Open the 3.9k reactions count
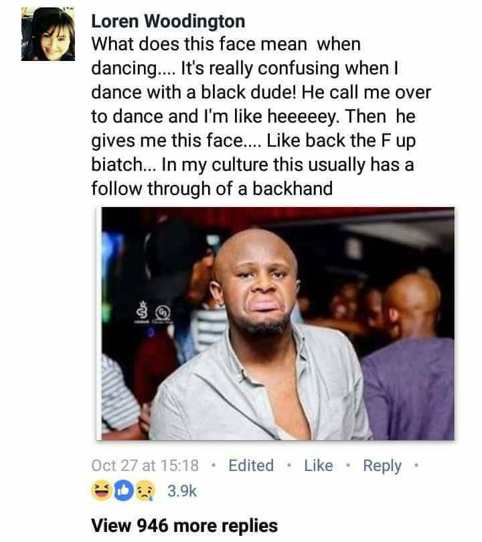This screenshot has width=482, height=542. pyautogui.click(x=182, y=491)
